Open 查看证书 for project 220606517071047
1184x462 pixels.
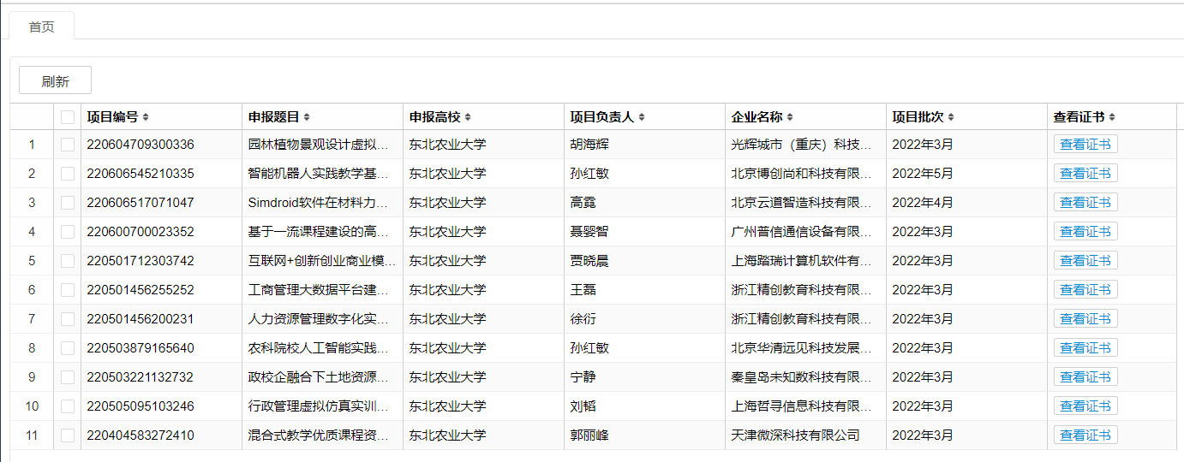(x=1085, y=203)
